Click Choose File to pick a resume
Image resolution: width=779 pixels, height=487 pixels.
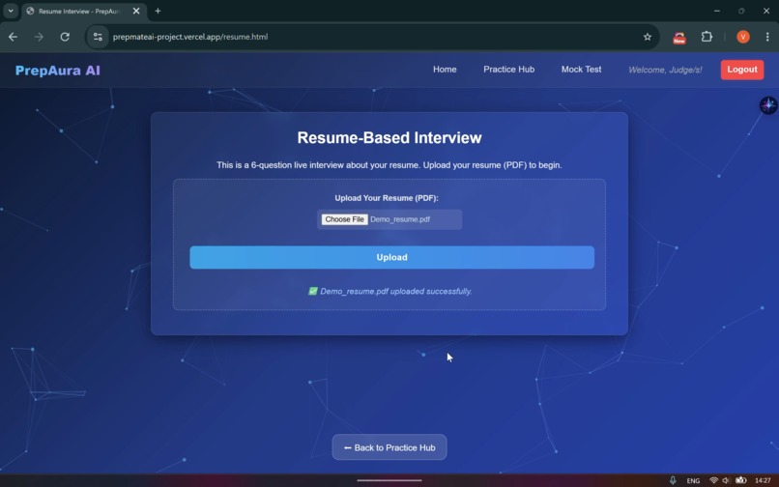coord(344,219)
